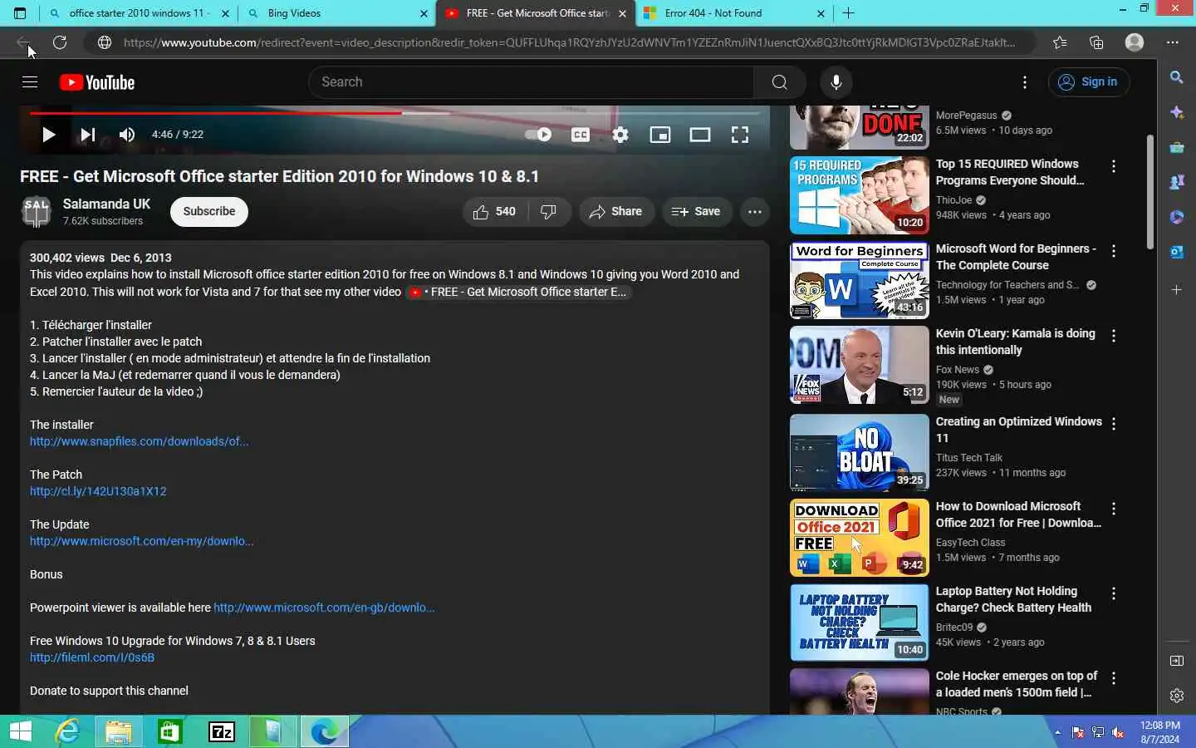This screenshot has width=1196, height=748.
Task: Open options for Top 15 REQUIRED video
Action: pyautogui.click(x=1114, y=166)
